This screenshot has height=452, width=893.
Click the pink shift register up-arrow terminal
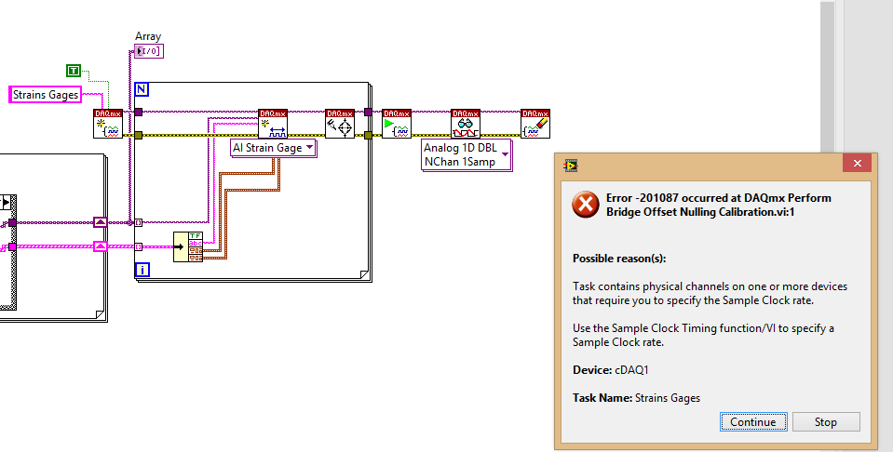(101, 246)
